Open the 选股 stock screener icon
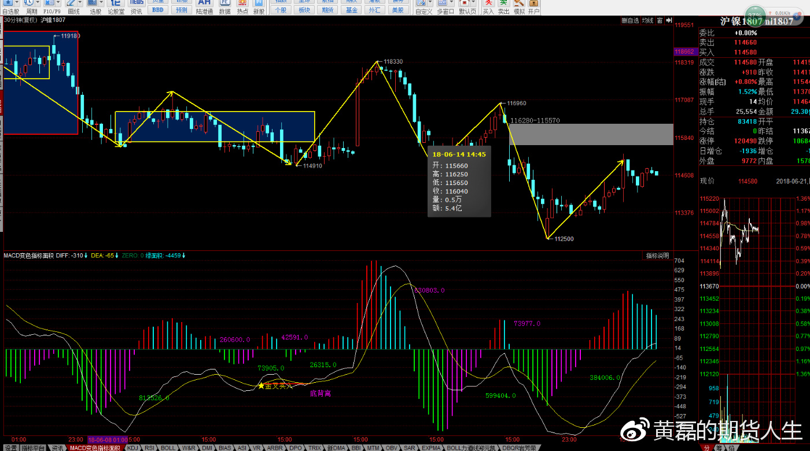Screen dimensions: 810x451 point(94,3)
